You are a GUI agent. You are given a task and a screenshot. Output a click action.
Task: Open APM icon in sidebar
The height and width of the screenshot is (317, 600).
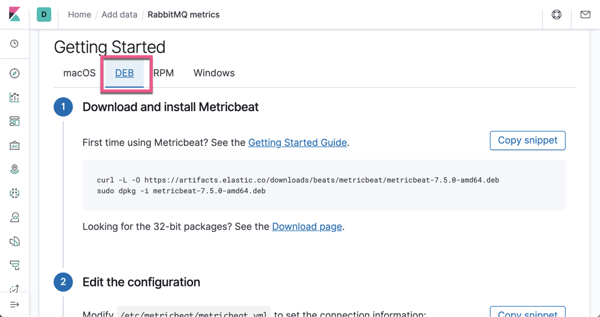click(x=14, y=265)
